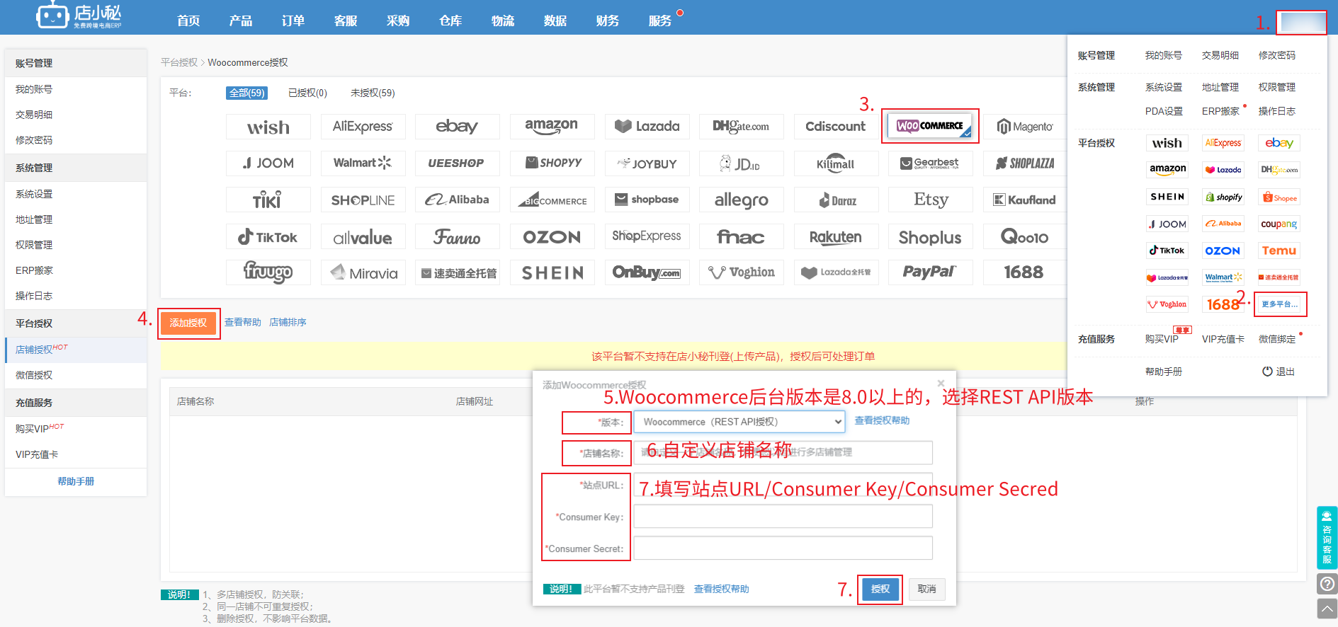Select the AliExpress platform logo in grid
Viewport: 1338px width, 627px height.
pos(363,127)
